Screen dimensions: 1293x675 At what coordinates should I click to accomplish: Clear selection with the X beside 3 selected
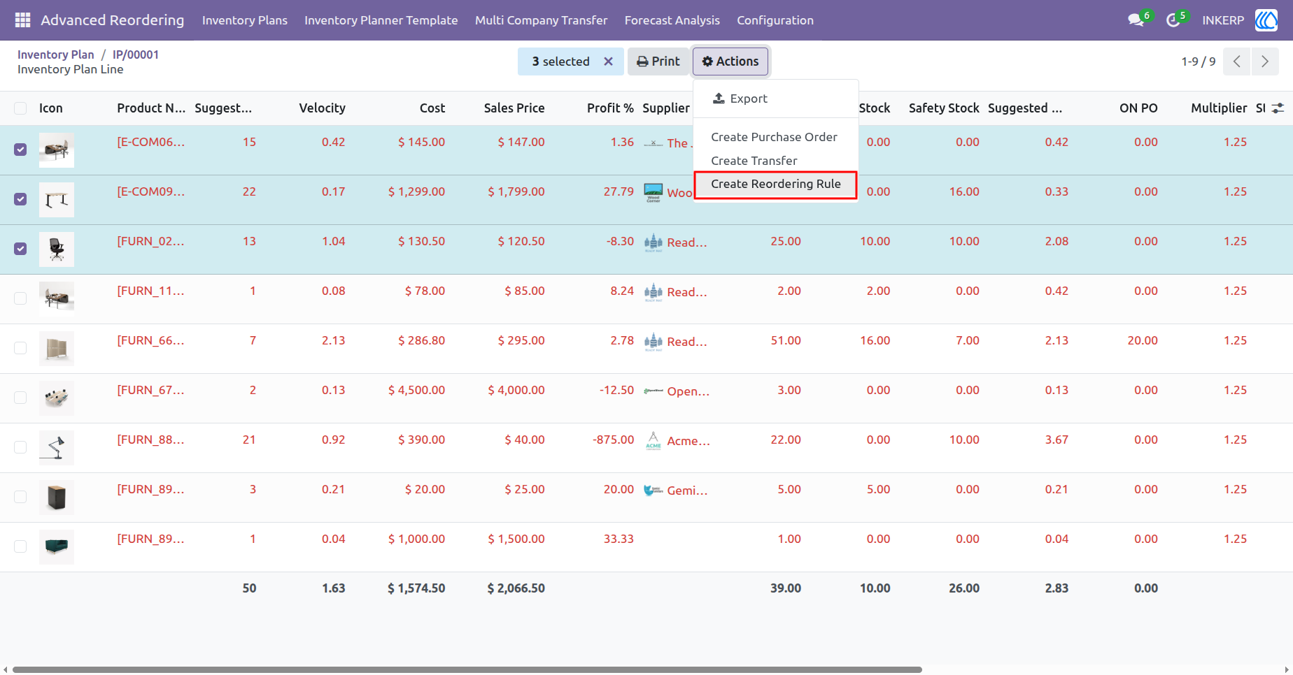(608, 61)
